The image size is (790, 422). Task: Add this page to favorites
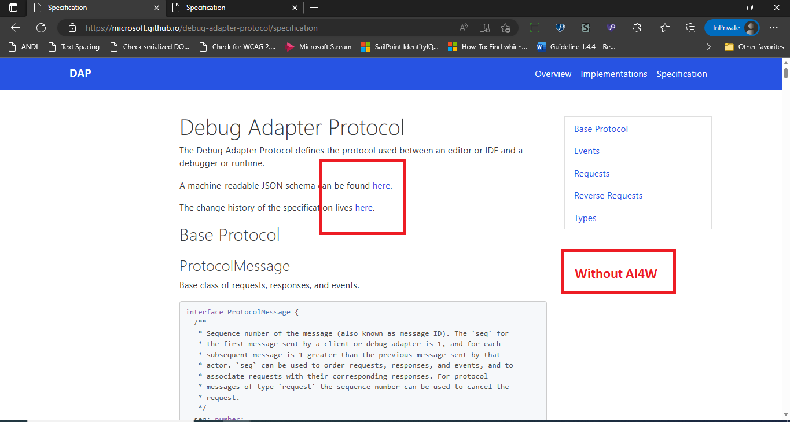click(x=505, y=28)
